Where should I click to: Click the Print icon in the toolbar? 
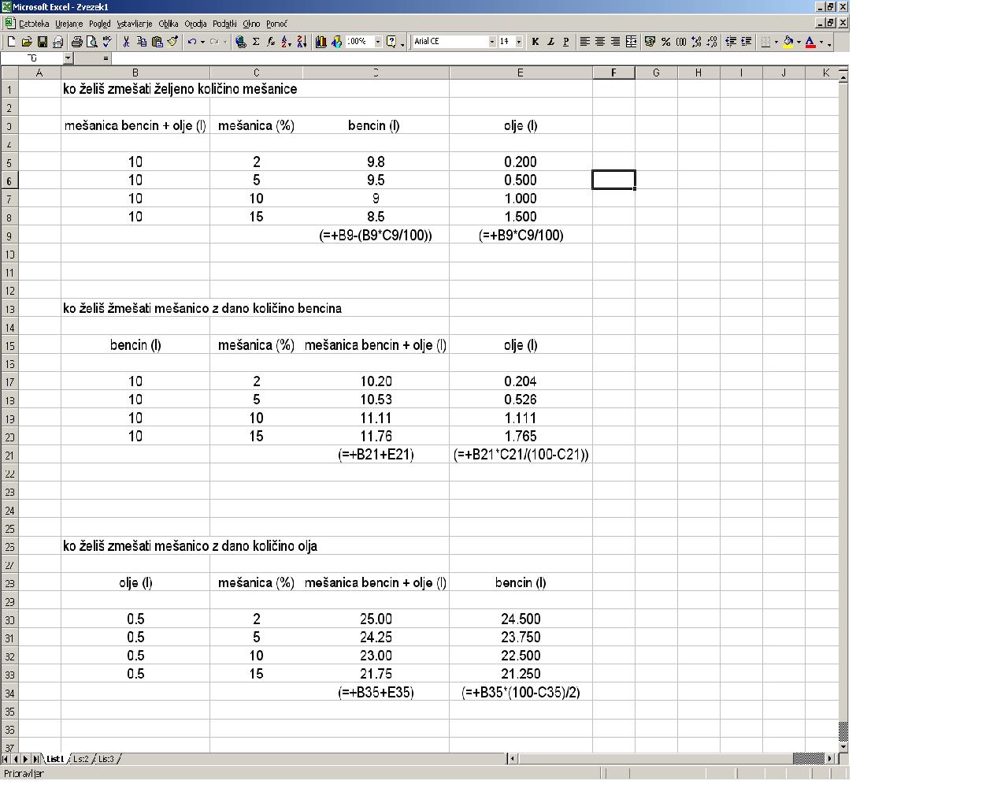pyautogui.click(x=76, y=42)
